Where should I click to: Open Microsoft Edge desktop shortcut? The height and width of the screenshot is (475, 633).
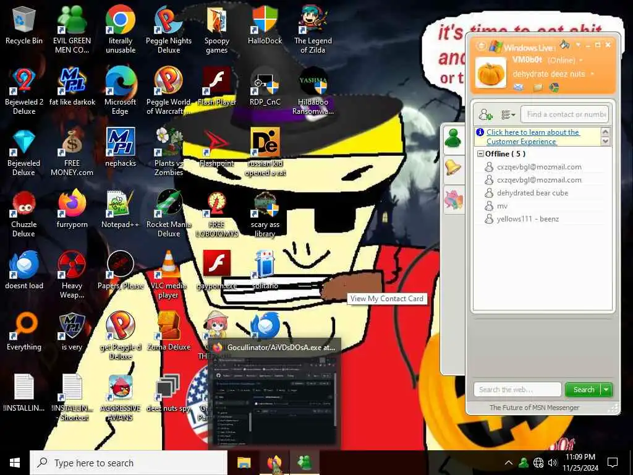tap(121, 90)
